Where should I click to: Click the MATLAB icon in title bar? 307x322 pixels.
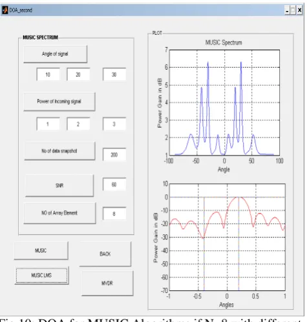[5, 10]
